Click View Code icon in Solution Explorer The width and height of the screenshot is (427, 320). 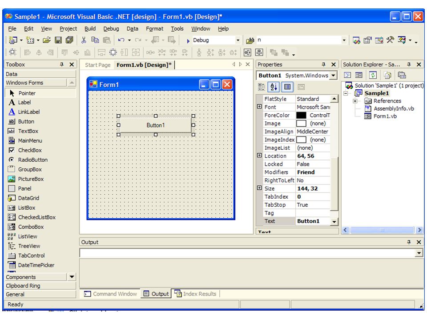pos(347,75)
